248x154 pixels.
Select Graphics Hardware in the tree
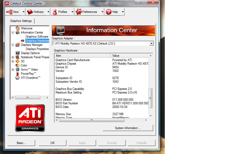[x=37, y=41]
